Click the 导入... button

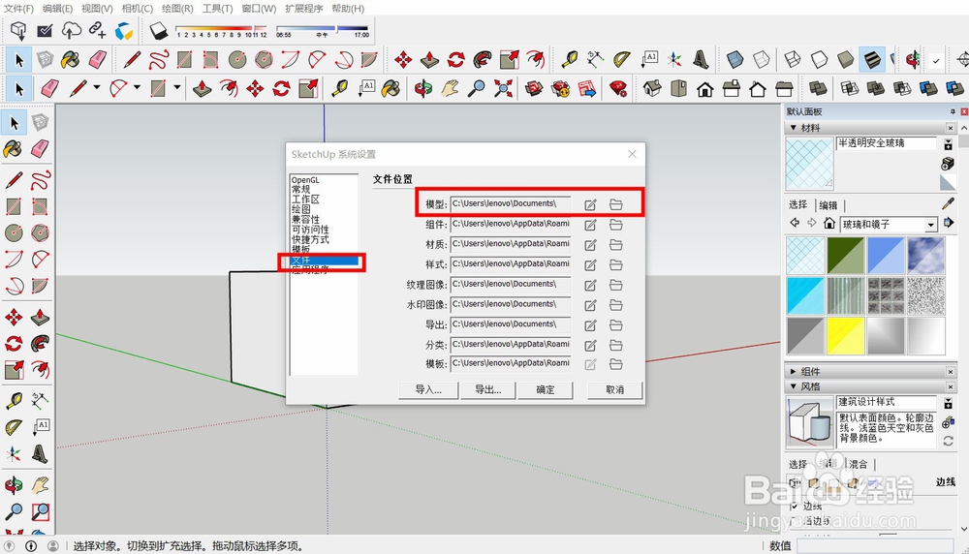point(428,389)
